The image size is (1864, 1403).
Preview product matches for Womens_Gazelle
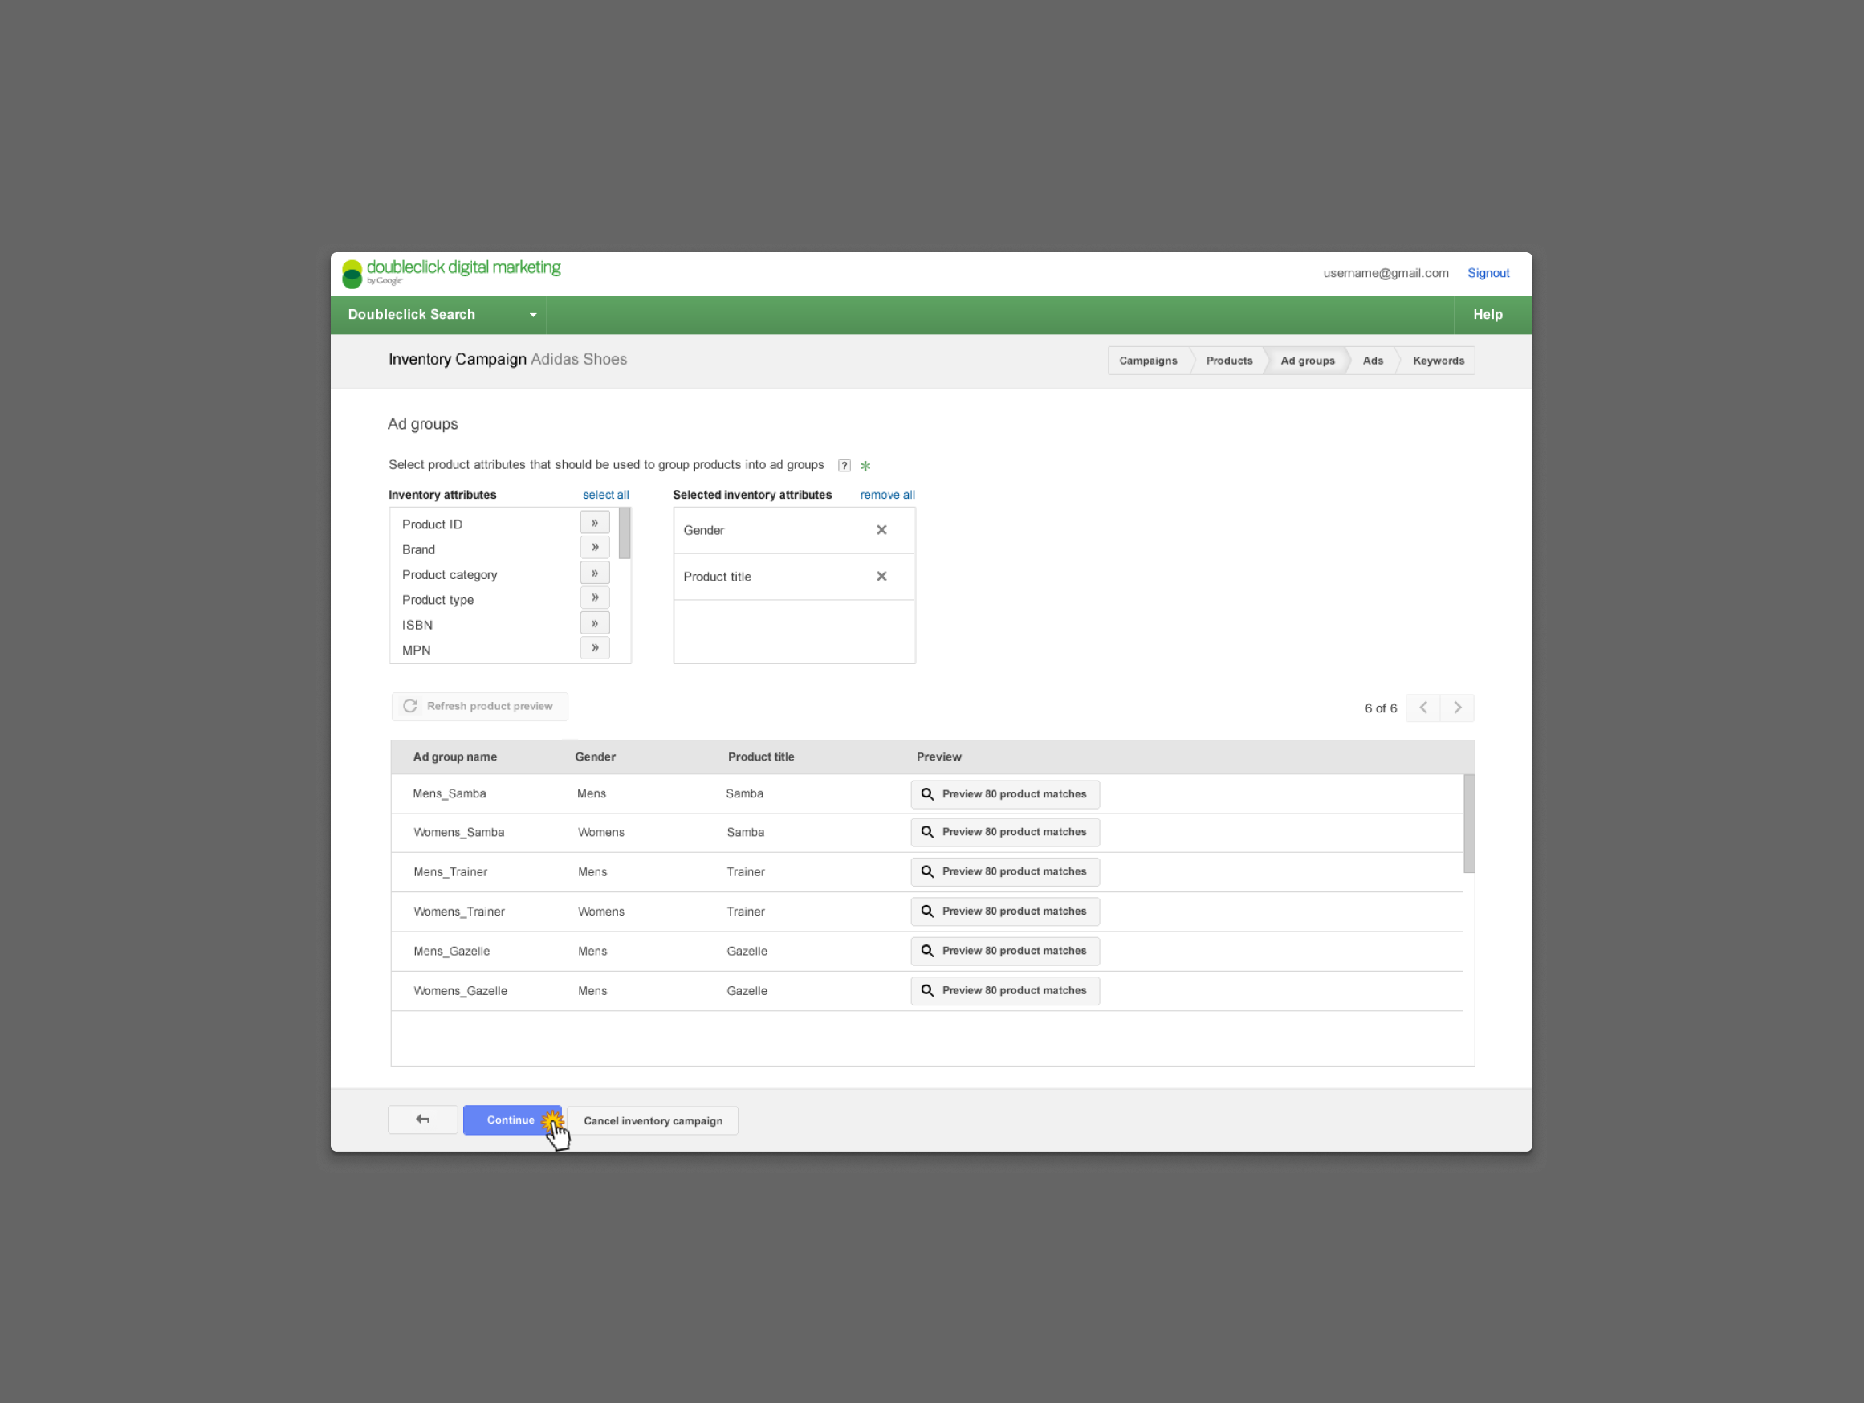(1004, 991)
